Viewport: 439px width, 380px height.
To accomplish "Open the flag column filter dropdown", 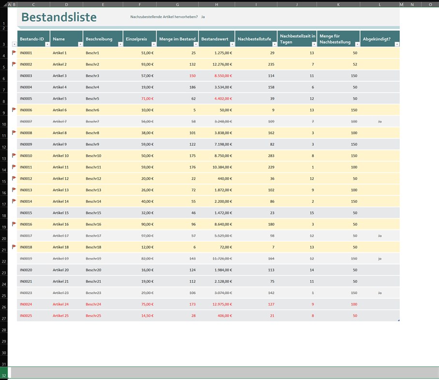I will [x=15, y=44].
